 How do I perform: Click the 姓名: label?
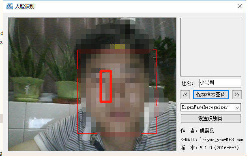pyautogui.click(x=187, y=83)
